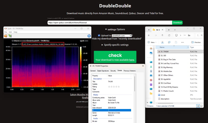The width and height of the screenshot is (208, 123).
Task: Select the highlighted '#' track number row
Action: coord(112,110)
